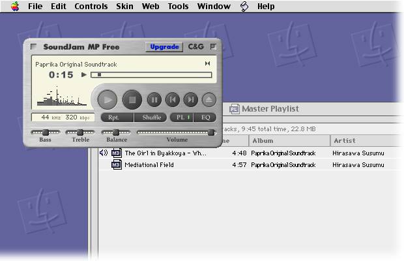The width and height of the screenshot is (404, 261).
Task: Toggle the playlist with PL button
Action: pyautogui.click(x=182, y=117)
